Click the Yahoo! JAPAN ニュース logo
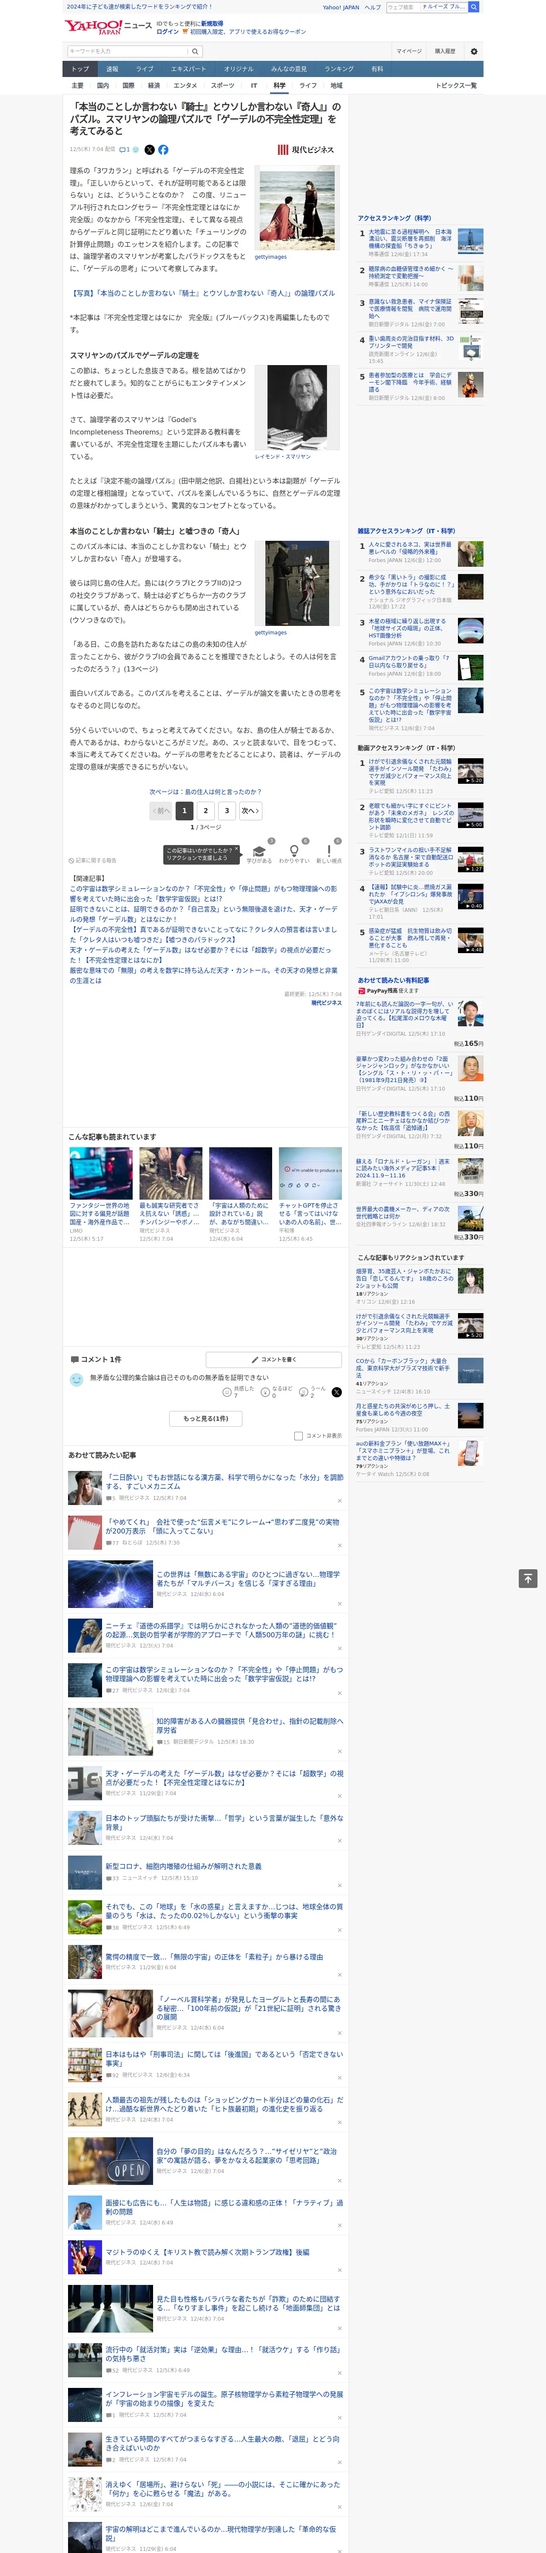 click(108, 27)
